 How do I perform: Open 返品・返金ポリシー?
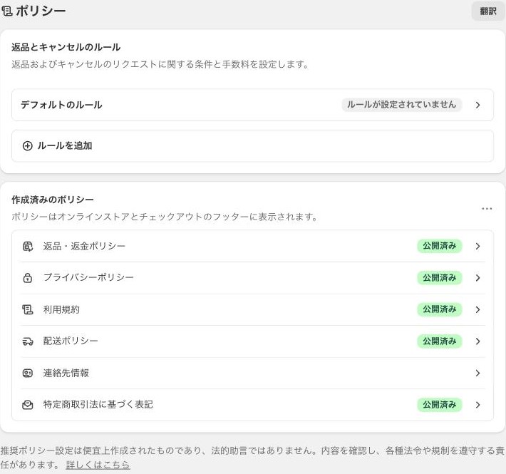coord(252,246)
